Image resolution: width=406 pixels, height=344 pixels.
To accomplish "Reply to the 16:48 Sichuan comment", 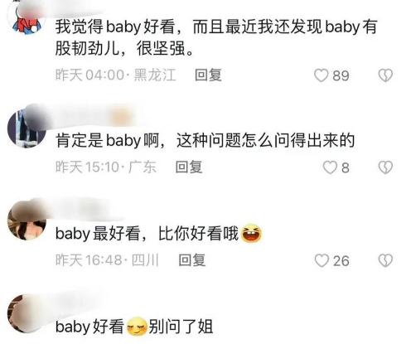I will [x=192, y=260].
